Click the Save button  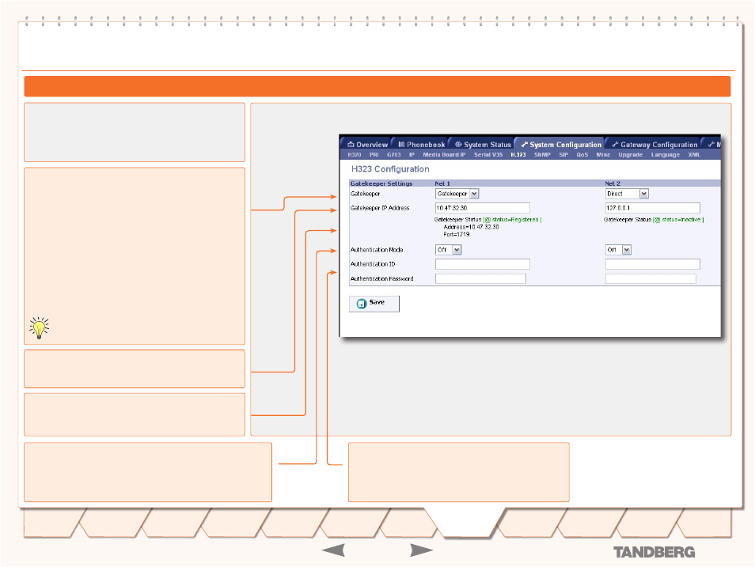[x=374, y=303]
